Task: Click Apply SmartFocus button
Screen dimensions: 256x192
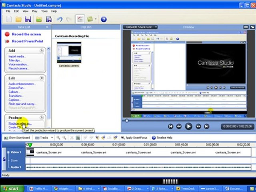Action: click(134, 138)
